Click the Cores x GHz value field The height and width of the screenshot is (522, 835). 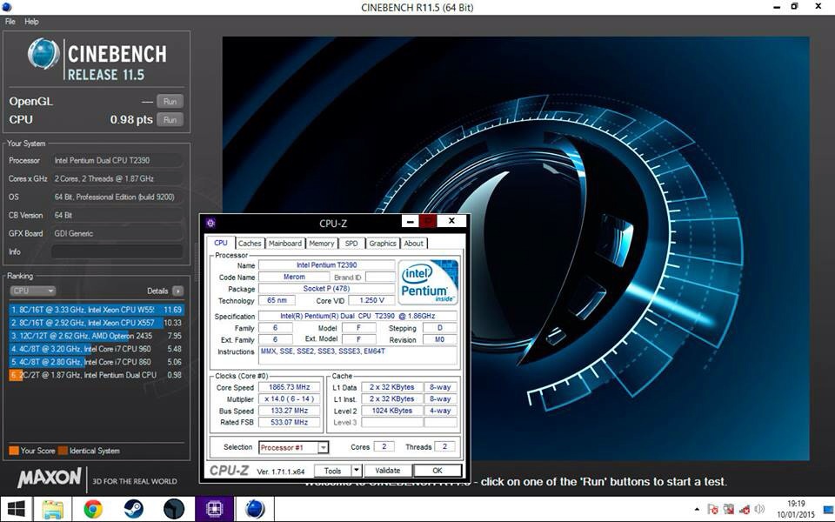click(117, 178)
